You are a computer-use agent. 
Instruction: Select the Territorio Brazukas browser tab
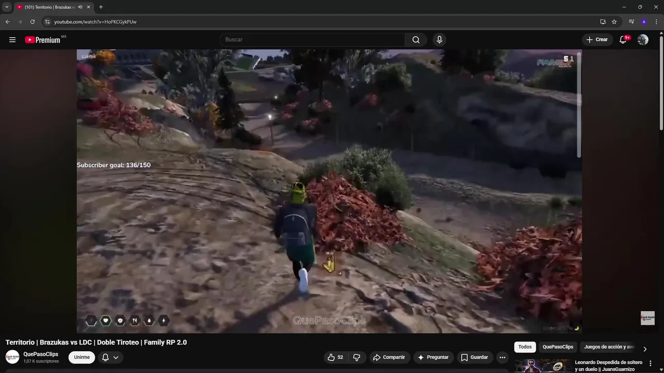click(x=53, y=7)
